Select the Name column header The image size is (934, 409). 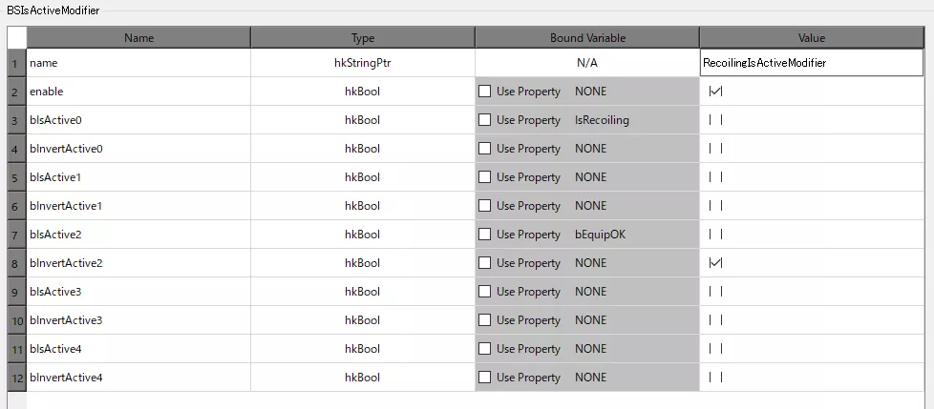click(x=138, y=38)
